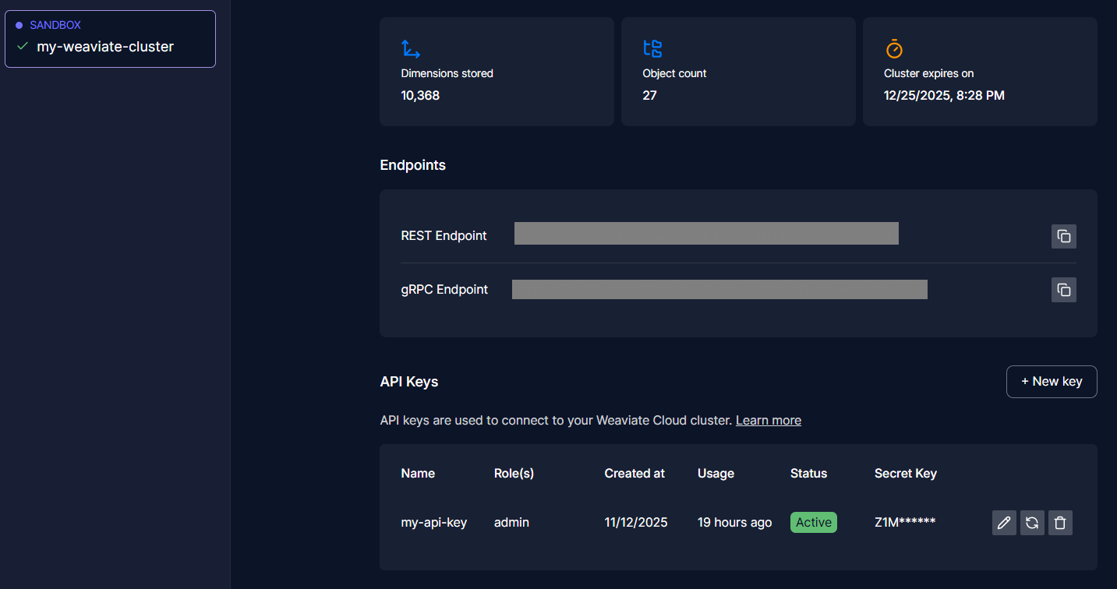Click the masked secret key Z1M******
1117x589 pixels.
[x=904, y=523]
